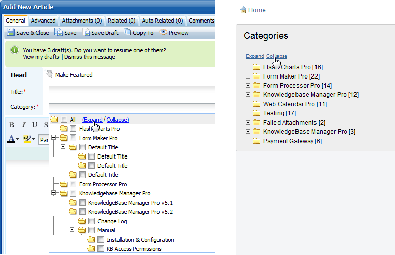Check the Knowledgebase Manager Pro checkbox
Screen dimensions: 395x255
tap(73, 193)
